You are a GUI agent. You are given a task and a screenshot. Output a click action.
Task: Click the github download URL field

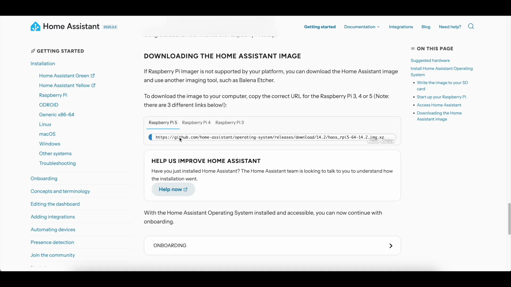pyautogui.click(x=272, y=137)
